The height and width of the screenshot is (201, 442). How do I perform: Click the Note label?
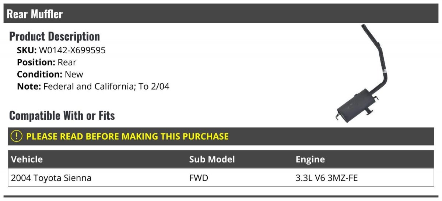click(x=29, y=87)
